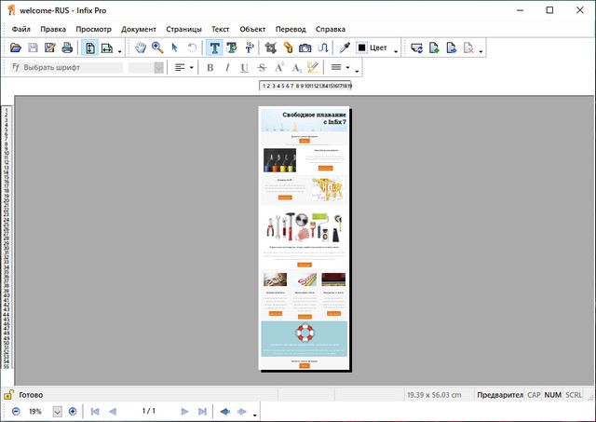Open the Документ menu
Image resolution: width=596 pixels, height=422 pixels.
coord(139,29)
